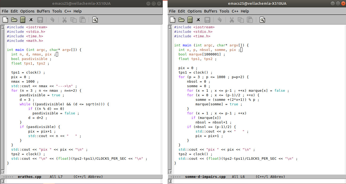Click somme-d-impairs.cpp name in mode line
The height and width of the screenshot is (184, 346).
tap(205, 177)
